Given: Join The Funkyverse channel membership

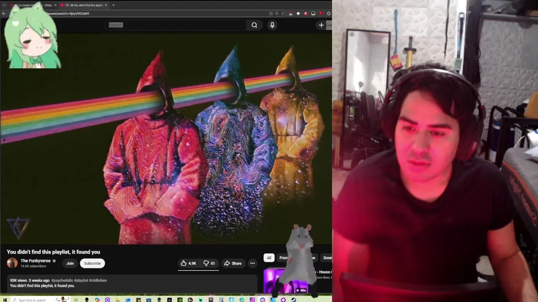Looking at the screenshot, I should 70,263.
